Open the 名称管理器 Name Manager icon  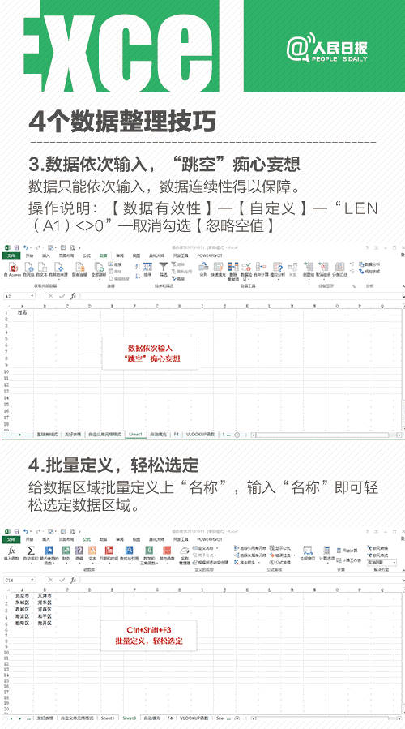[x=185, y=555]
